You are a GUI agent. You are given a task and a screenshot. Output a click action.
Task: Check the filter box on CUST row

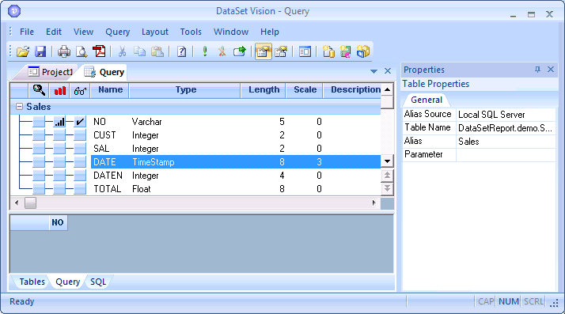pos(39,135)
